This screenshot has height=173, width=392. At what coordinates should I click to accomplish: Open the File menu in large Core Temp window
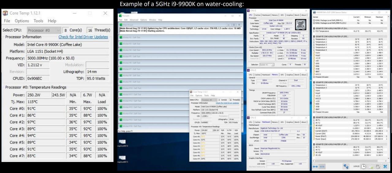click(7, 21)
